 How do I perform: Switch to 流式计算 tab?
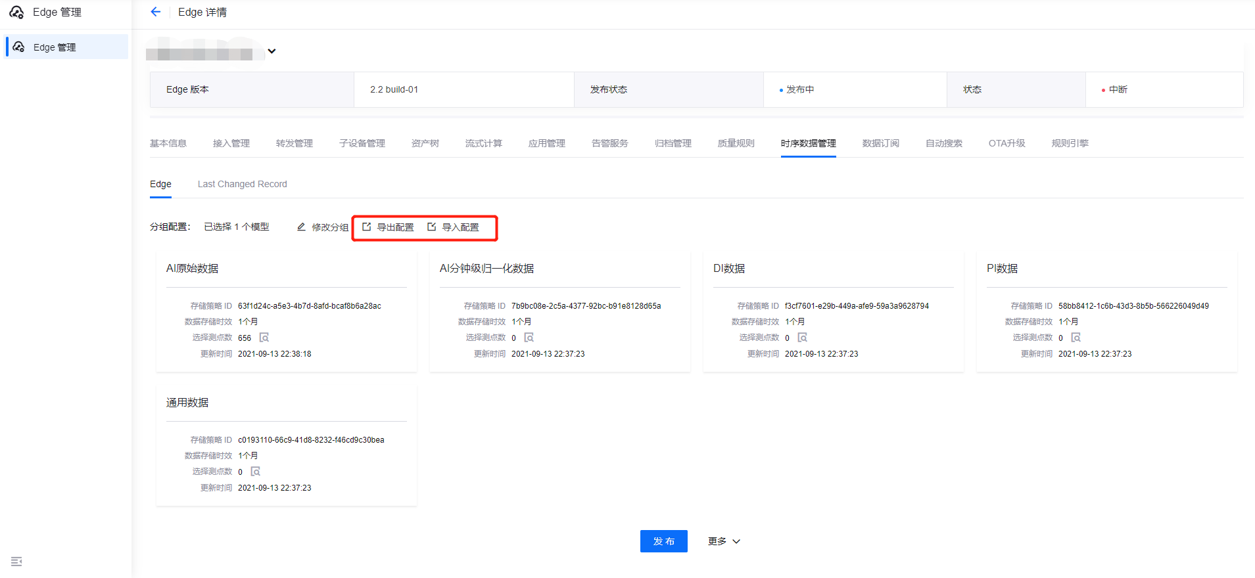484,143
